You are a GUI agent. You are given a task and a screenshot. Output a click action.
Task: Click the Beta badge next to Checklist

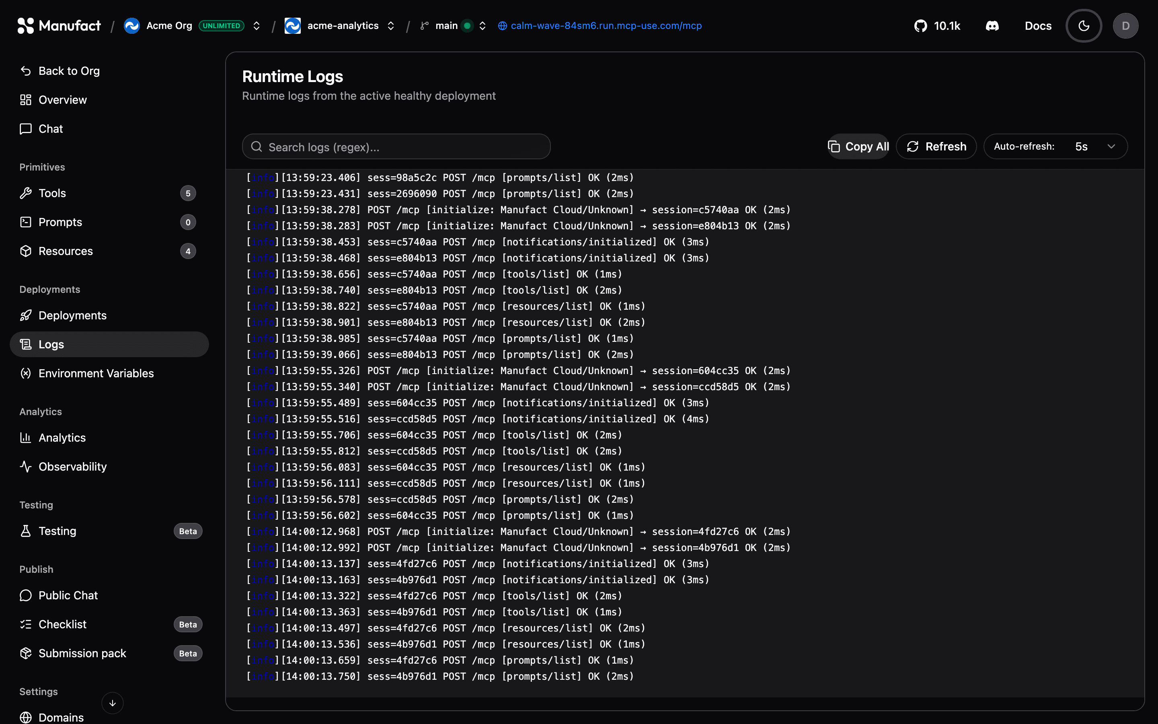click(x=188, y=624)
